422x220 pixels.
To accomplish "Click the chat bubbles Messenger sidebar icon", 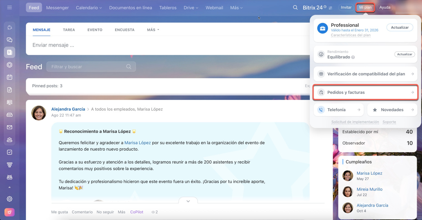I will coord(9,40).
